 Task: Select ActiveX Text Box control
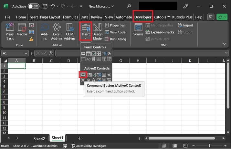click(x=104, y=75)
